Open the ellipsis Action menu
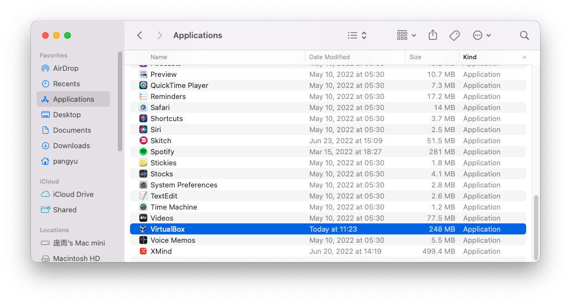This screenshot has height=303, width=571. click(x=482, y=35)
